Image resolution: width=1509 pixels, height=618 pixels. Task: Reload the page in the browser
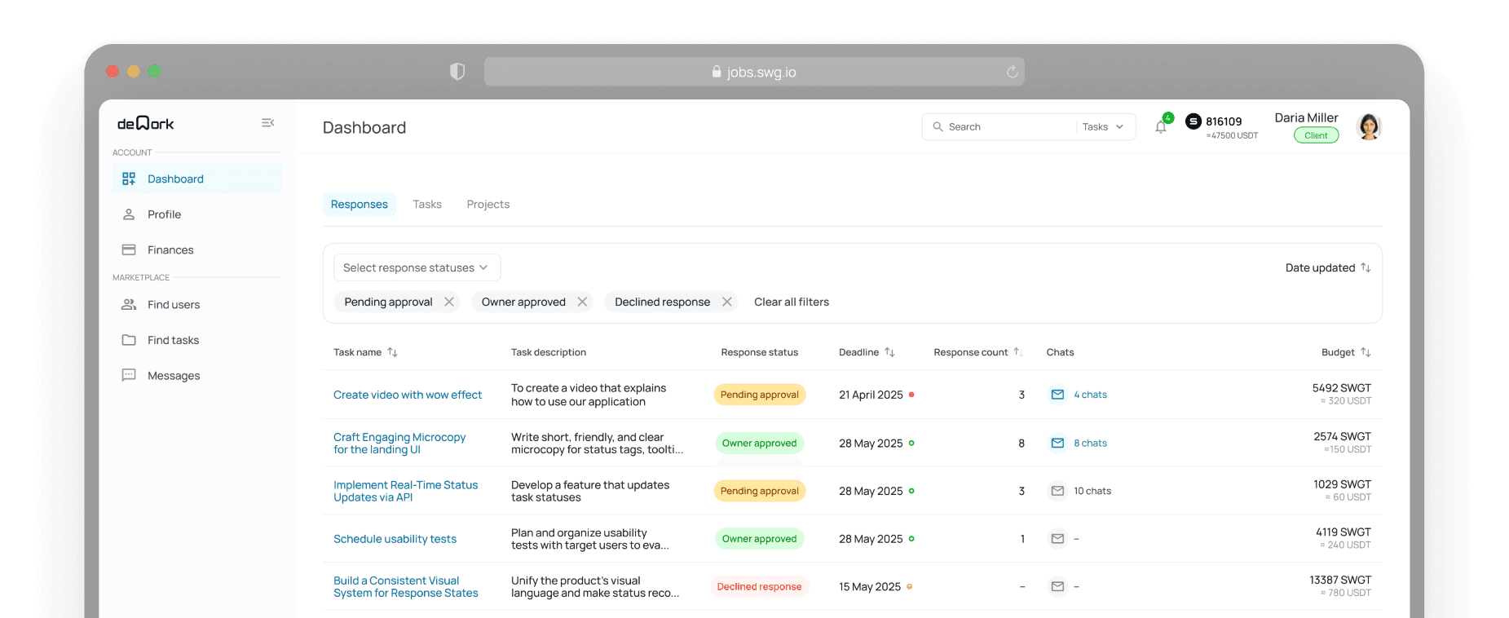[x=1012, y=72]
